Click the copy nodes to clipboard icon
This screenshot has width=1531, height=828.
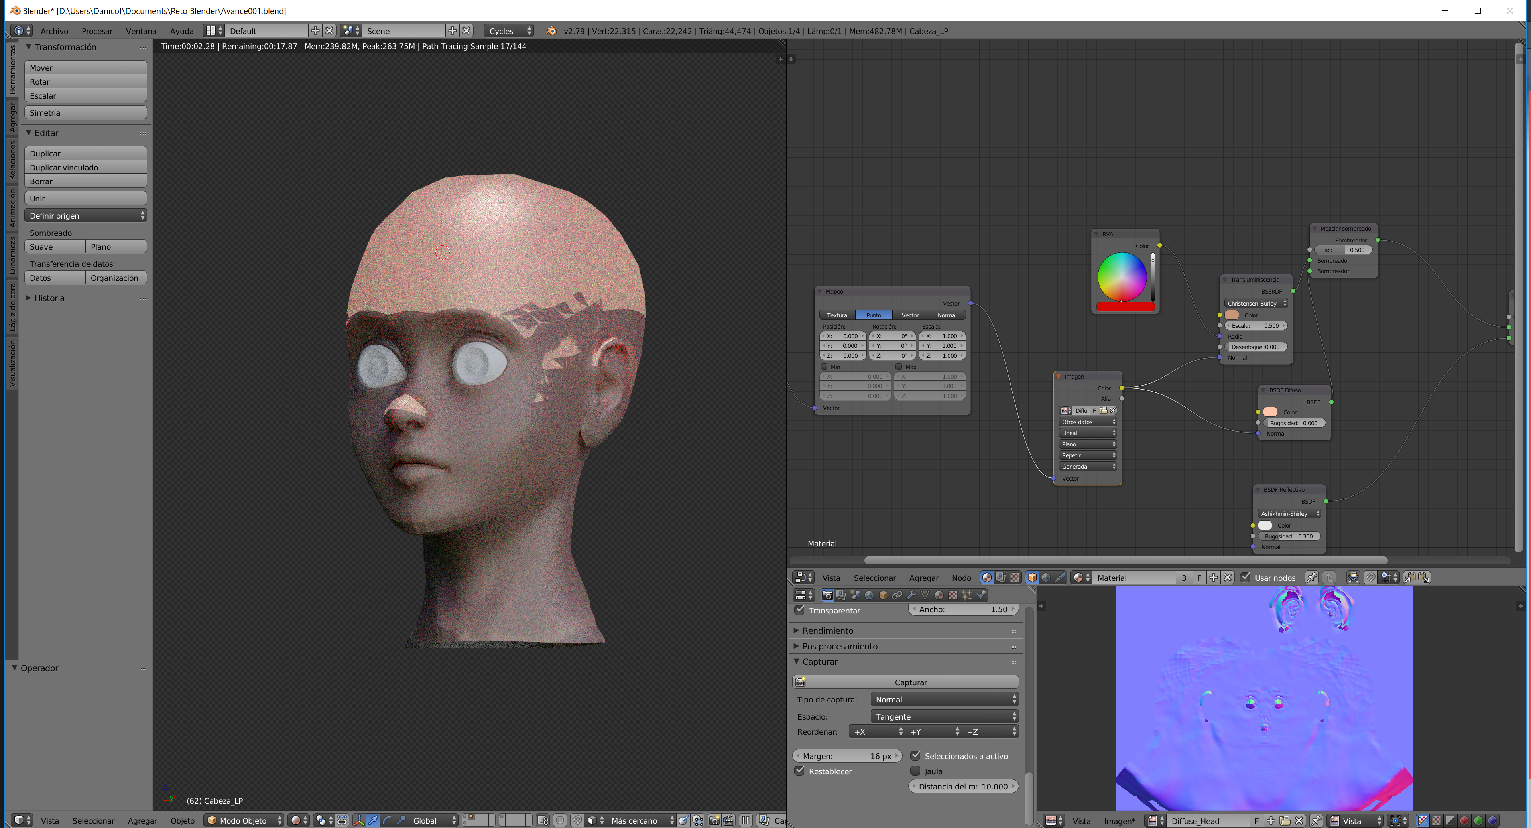point(1410,577)
